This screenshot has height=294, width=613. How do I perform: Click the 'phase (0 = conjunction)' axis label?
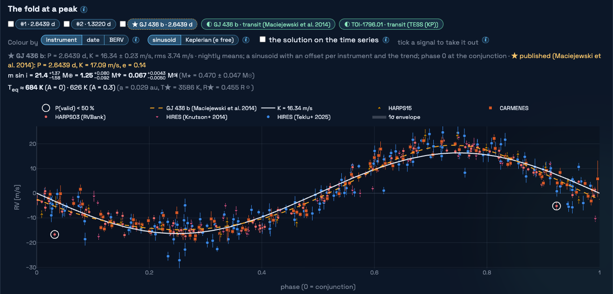tap(318, 287)
